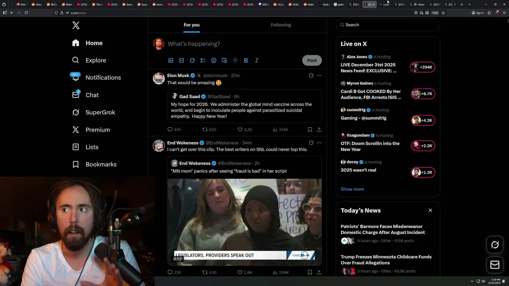Screen dimensions: 509x286
Task: Play the MN mom video thumbnail
Action: tap(245, 222)
